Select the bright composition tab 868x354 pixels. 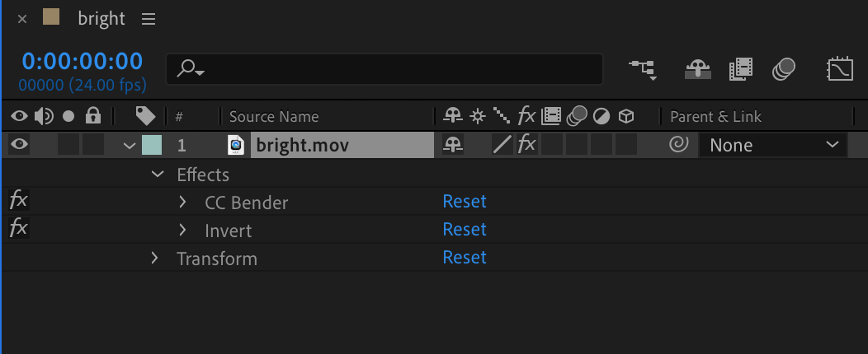tap(101, 19)
